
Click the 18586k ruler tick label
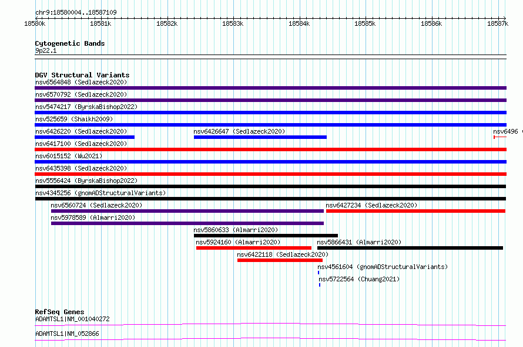[431, 23]
